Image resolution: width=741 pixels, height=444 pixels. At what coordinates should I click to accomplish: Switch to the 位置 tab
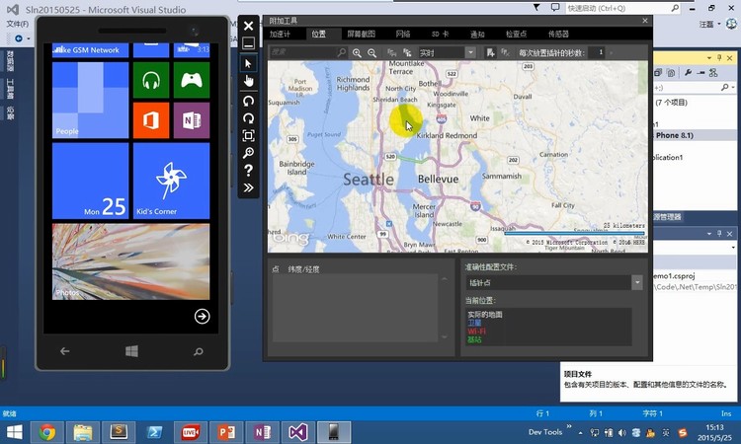click(319, 34)
